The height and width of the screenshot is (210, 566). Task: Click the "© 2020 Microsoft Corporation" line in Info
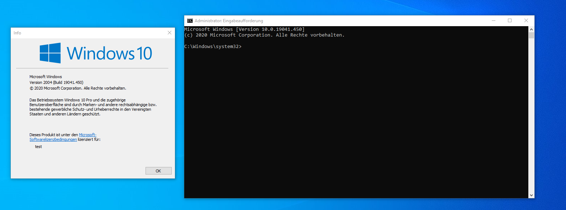pos(78,88)
